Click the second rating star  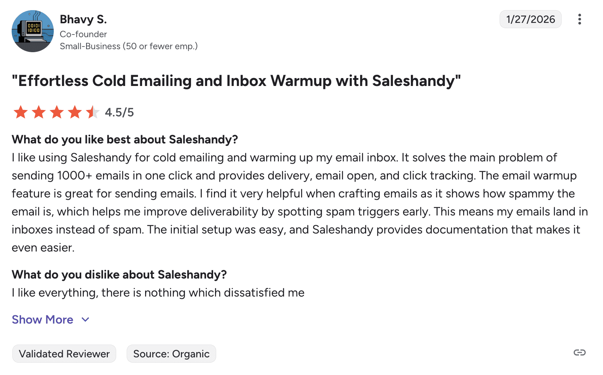(x=39, y=112)
